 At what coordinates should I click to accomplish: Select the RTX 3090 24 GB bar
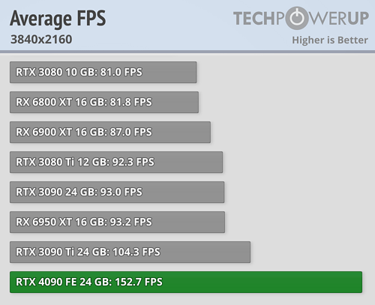point(117,192)
